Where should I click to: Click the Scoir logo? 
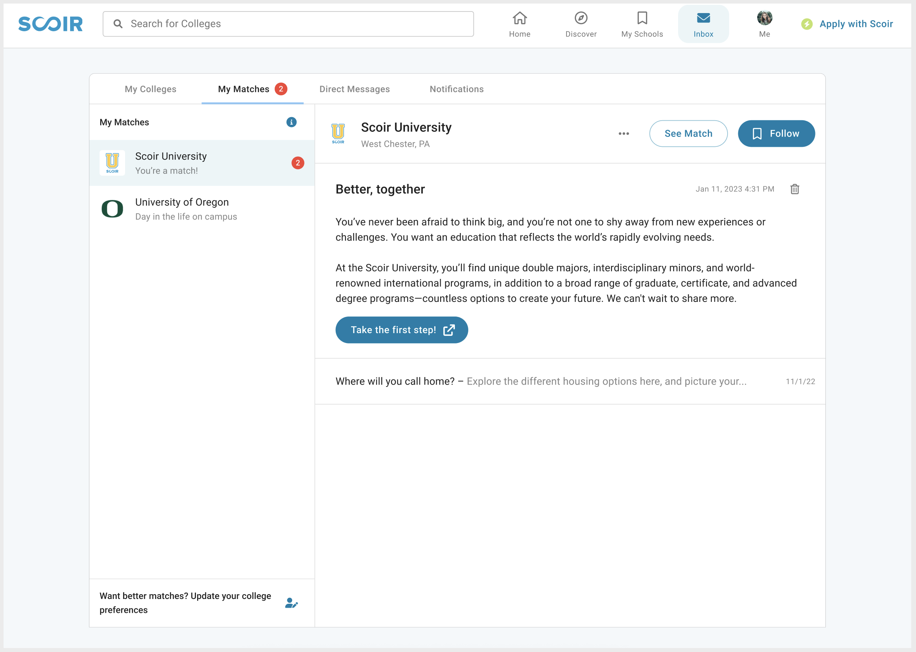51,24
